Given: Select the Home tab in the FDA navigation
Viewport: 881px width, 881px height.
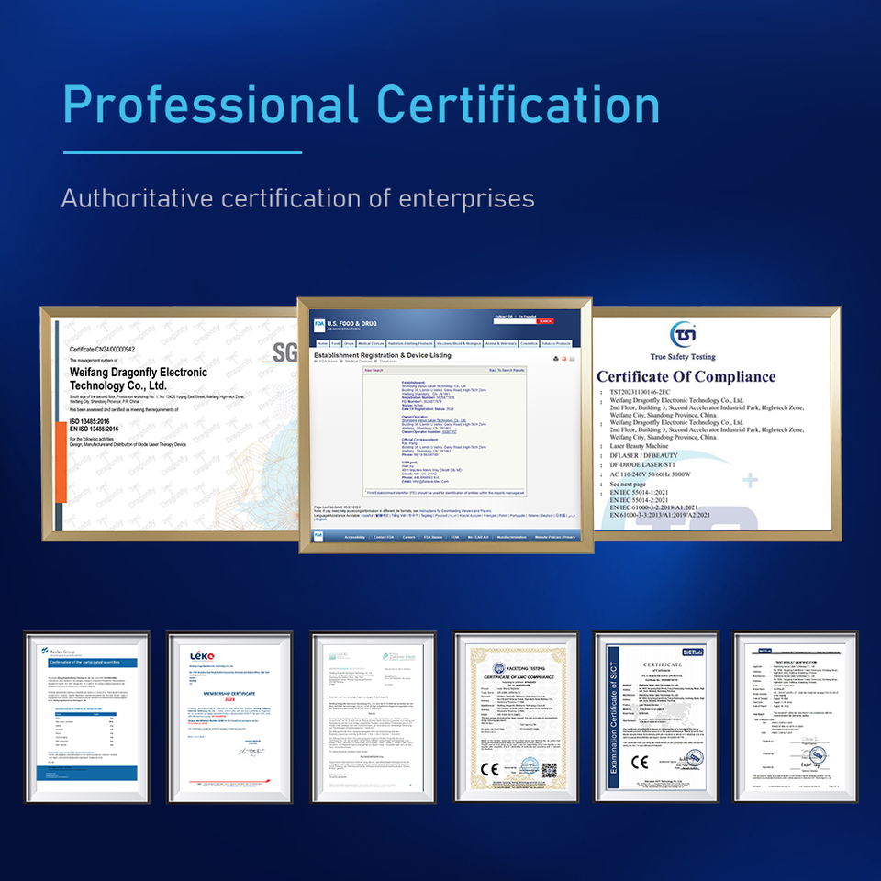Looking at the screenshot, I should click(x=322, y=343).
